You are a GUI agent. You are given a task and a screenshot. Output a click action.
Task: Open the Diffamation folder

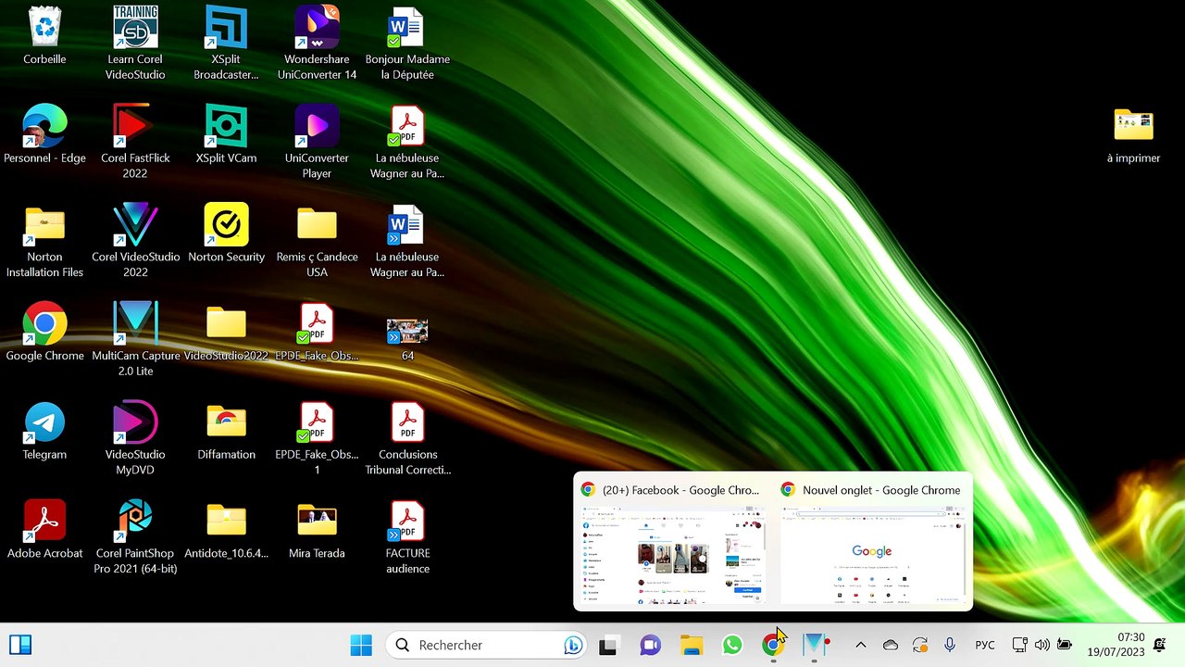tap(226, 432)
